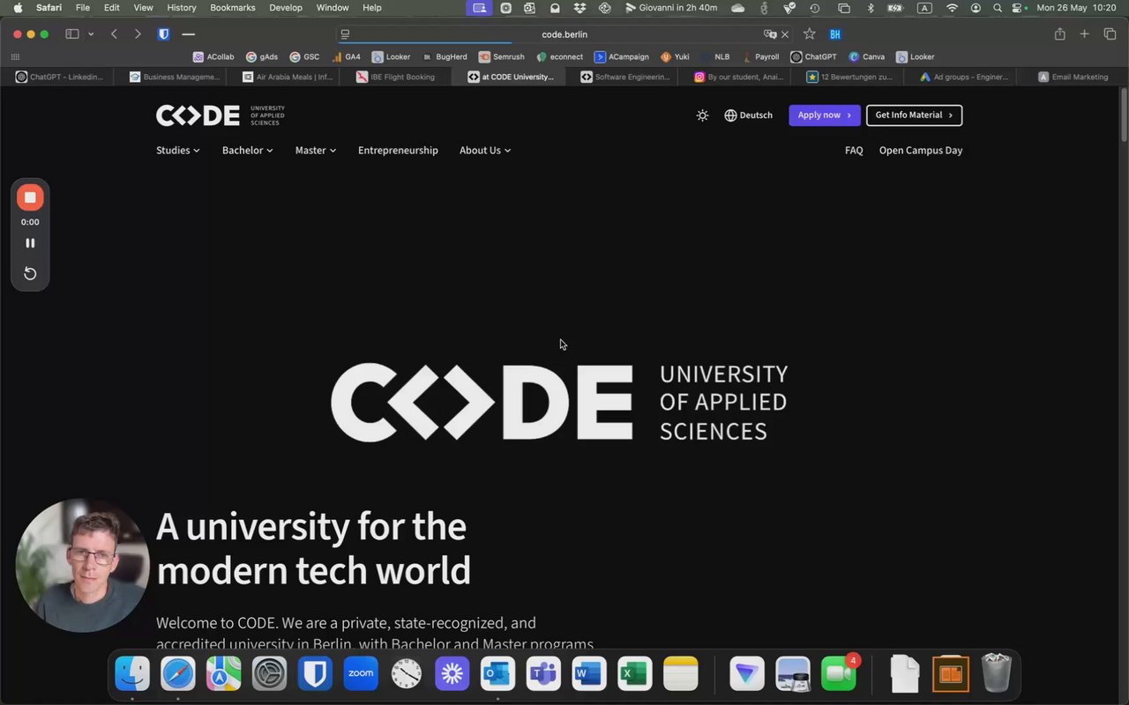Open the Notes app from the Dock
This screenshot has height=705, width=1129.
click(680, 675)
